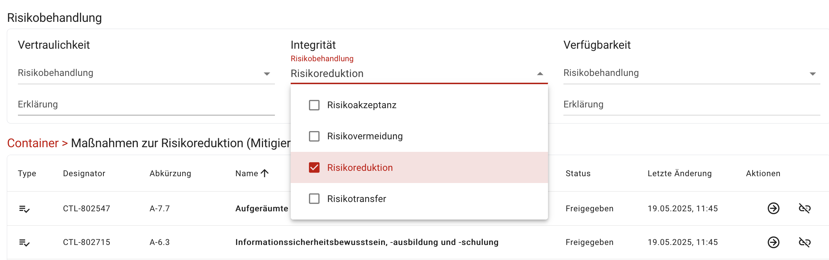Open the Vertraulichkeit Risikobehandlung dropdown
Viewport: 829px width, 260px height.
pyautogui.click(x=266, y=73)
